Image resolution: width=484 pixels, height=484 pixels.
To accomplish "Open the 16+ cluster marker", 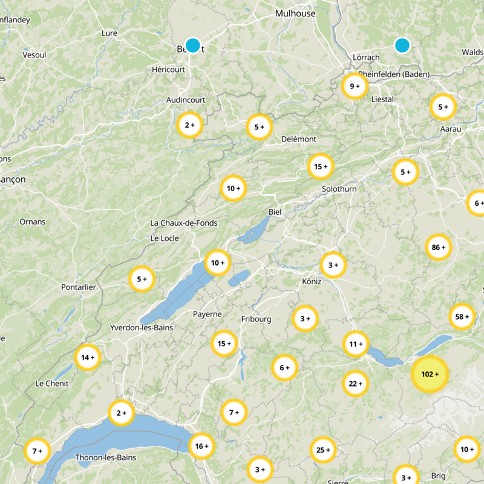I will point(201,446).
